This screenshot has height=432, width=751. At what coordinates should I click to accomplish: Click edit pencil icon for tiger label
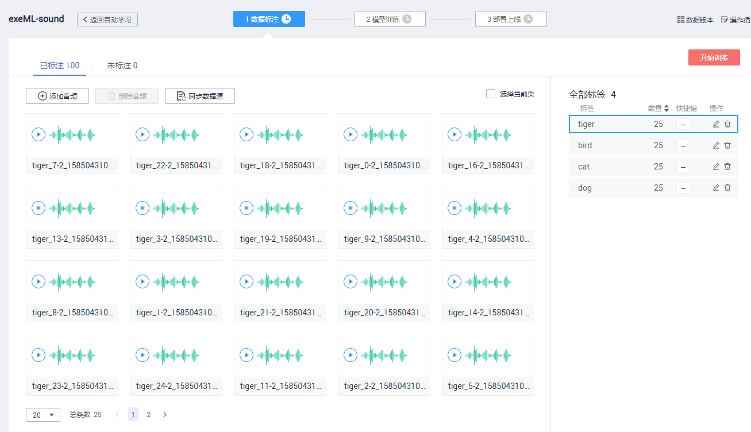tap(716, 124)
